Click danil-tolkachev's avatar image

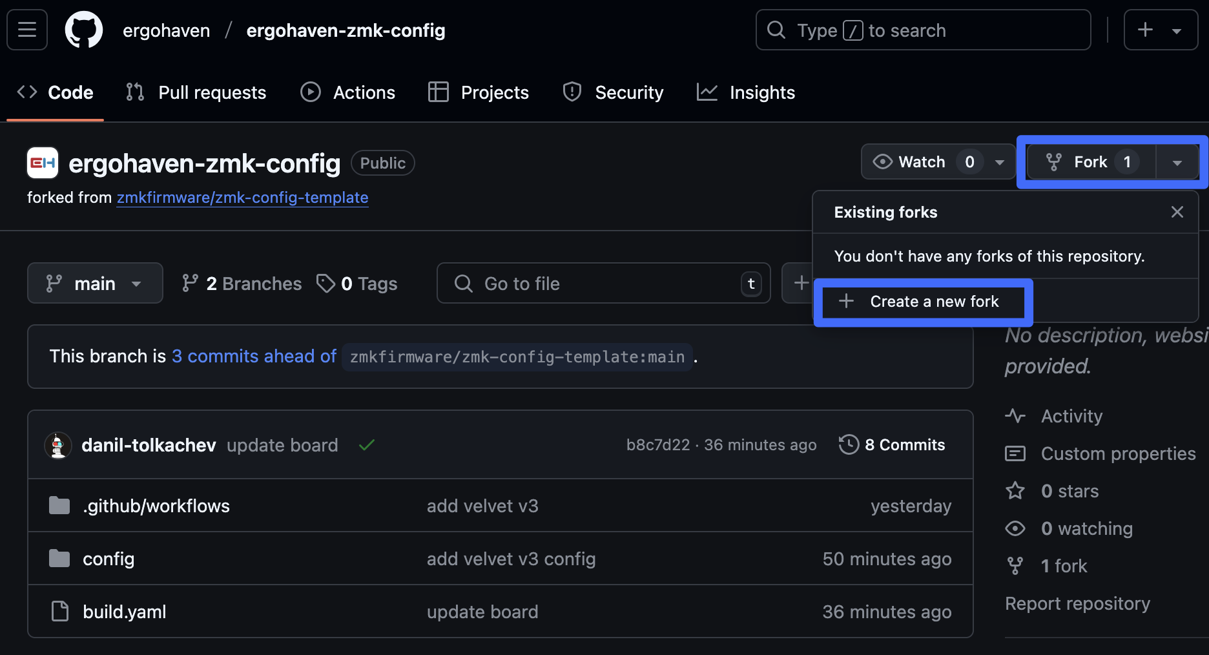tap(58, 445)
